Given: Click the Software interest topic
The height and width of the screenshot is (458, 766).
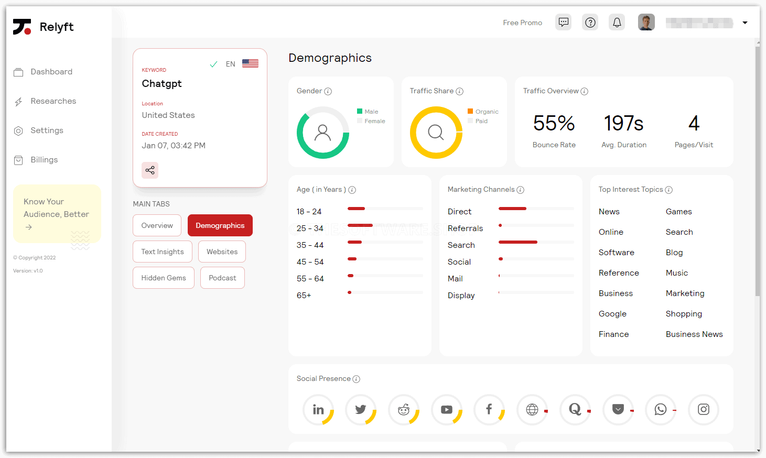Looking at the screenshot, I should pos(617,253).
